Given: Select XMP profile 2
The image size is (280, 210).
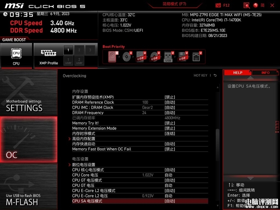Looking at the screenshot, I should pyautogui.click(x=79, y=50).
